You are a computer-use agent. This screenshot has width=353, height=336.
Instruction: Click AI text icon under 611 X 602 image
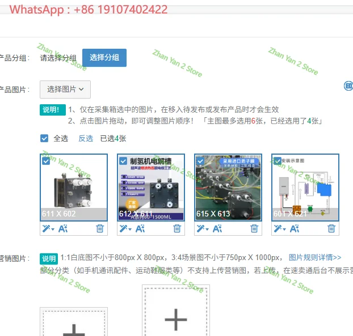(x=63, y=229)
